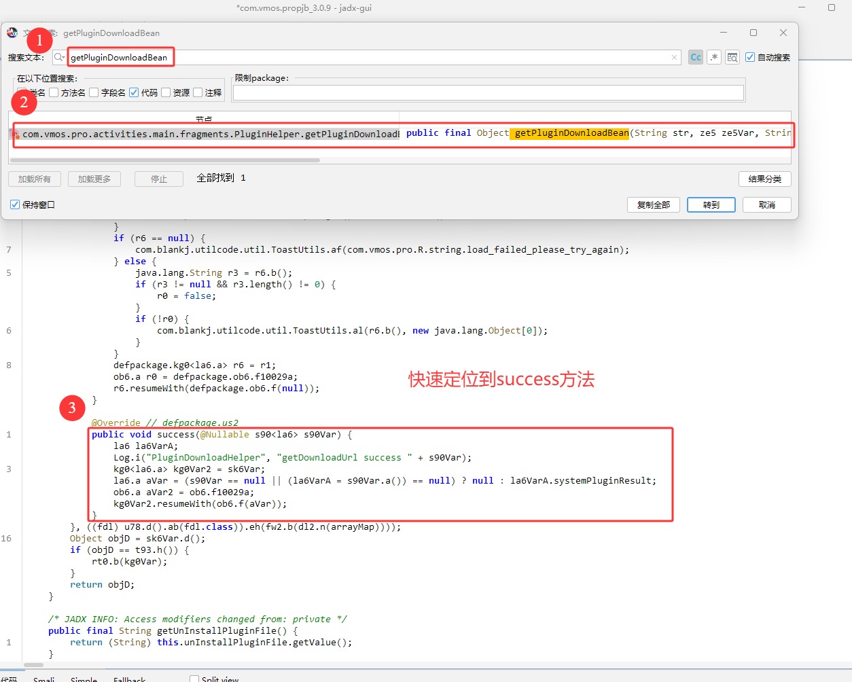Click the getUnInstallPluginFile method name
The image size is (852, 682).
point(217,630)
